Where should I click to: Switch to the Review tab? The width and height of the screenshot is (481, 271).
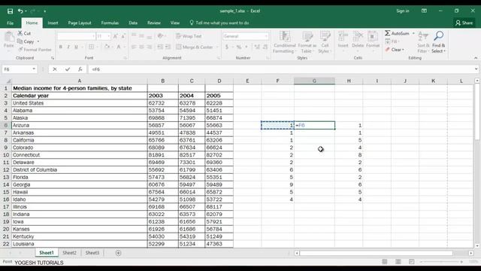coord(153,23)
